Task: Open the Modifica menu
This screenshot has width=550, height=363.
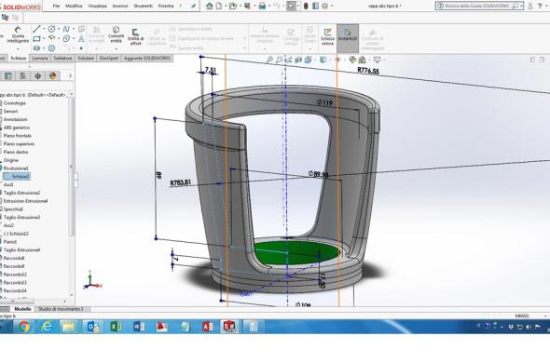Action: [74, 6]
